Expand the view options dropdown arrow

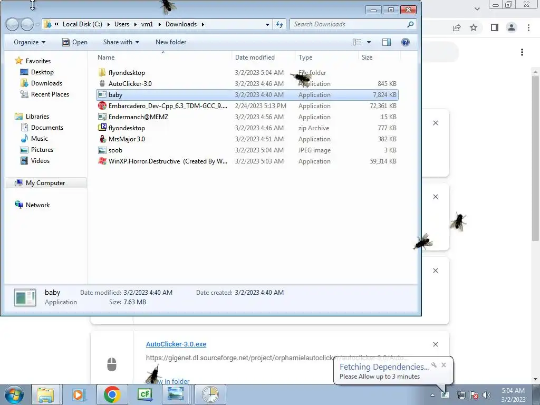pyautogui.click(x=369, y=42)
